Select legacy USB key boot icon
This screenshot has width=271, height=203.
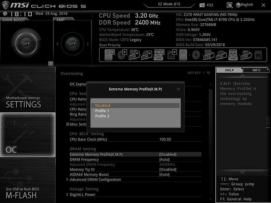click(233, 55)
